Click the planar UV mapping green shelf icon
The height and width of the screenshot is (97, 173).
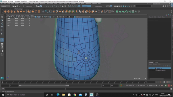tap(117, 12)
